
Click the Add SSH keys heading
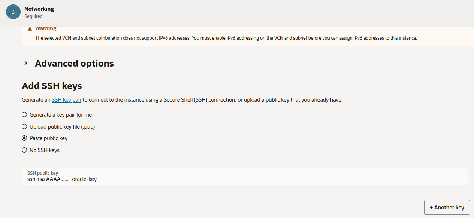click(51, 86)
